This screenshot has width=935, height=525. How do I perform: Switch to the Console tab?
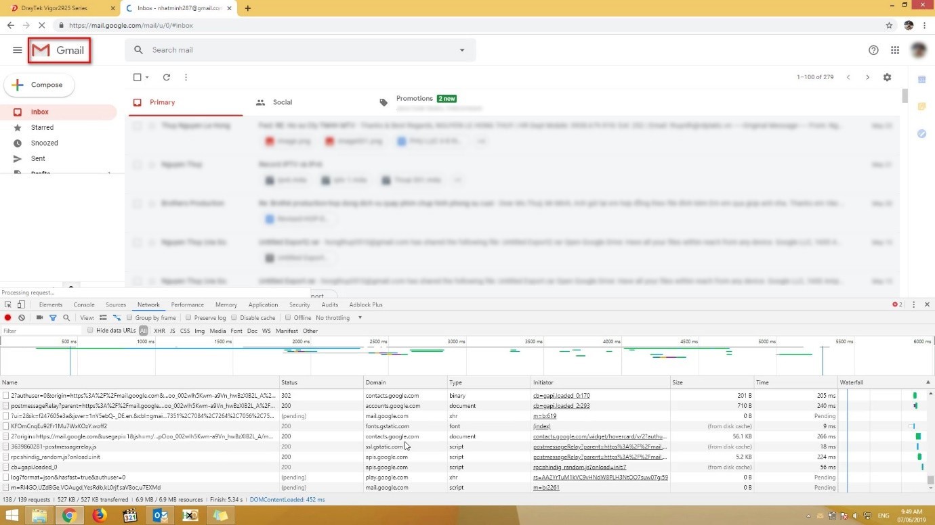click(x=84, y=304)
